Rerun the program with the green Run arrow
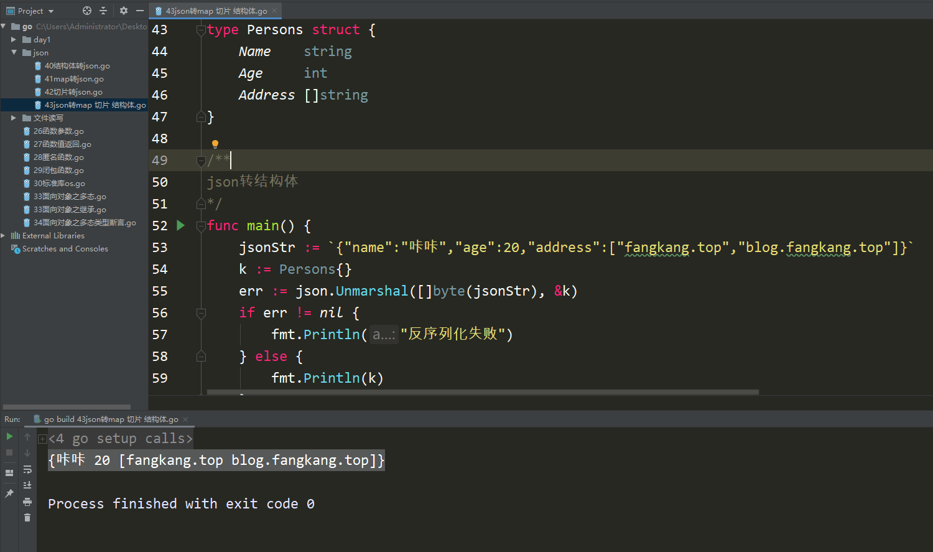933x552 pixels. point(9,436)
